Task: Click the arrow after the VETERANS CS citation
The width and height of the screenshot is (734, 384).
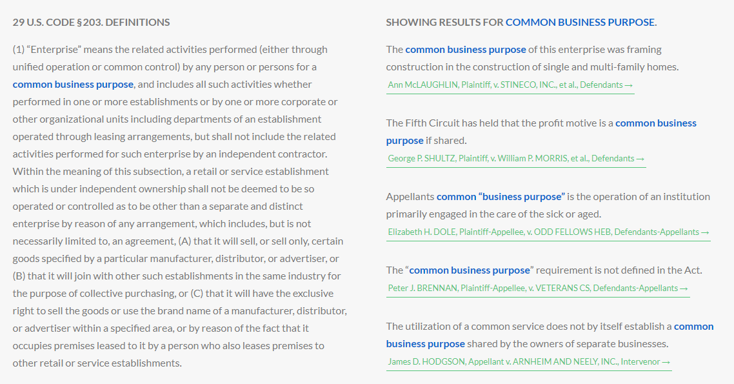Action: click(x=684, y=288)
